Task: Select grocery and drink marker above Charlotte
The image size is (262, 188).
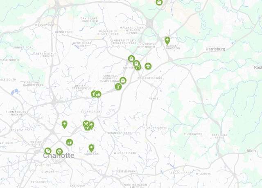Action: (70, 143)
